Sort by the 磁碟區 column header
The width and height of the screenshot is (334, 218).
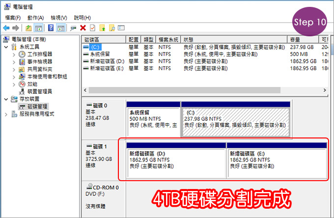point(104,40)
